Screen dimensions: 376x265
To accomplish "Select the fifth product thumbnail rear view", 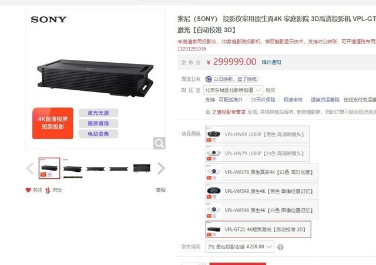I will (x=142, y=168).
